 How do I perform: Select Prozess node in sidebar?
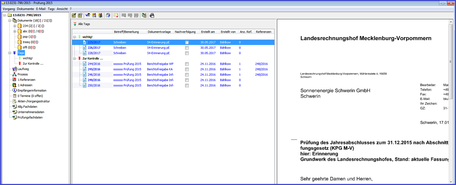click(22, 74)
